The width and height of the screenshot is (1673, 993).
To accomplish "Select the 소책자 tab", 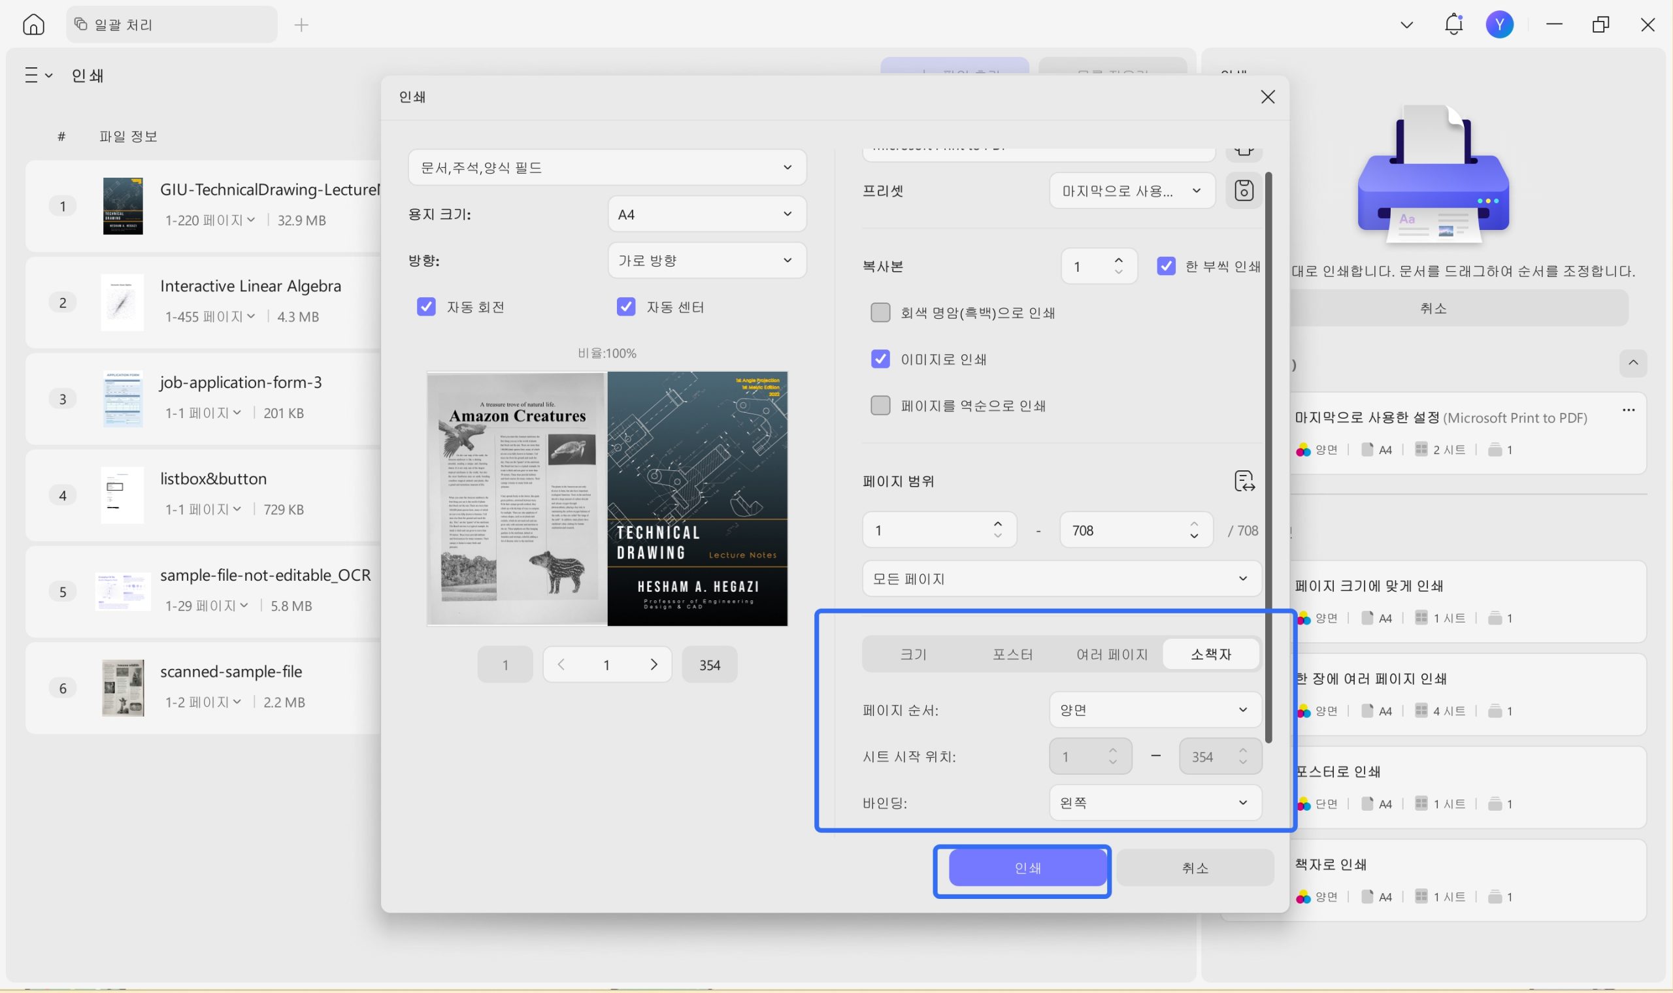I will [1210, 655].
